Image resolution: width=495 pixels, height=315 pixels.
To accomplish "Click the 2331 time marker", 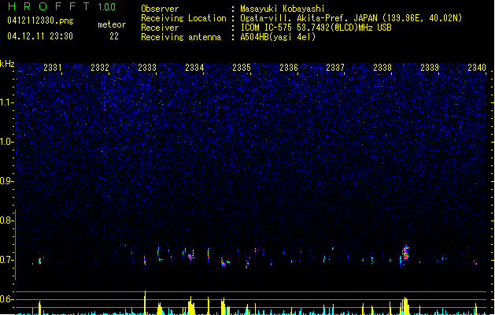I will click(x=53, y=68).
